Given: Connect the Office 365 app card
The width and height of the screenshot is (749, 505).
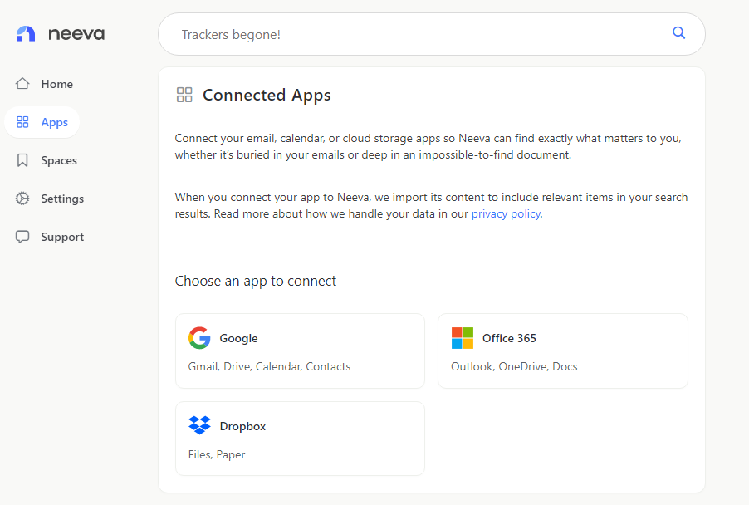Looking at the screenshot, I should tap(563, 351).
